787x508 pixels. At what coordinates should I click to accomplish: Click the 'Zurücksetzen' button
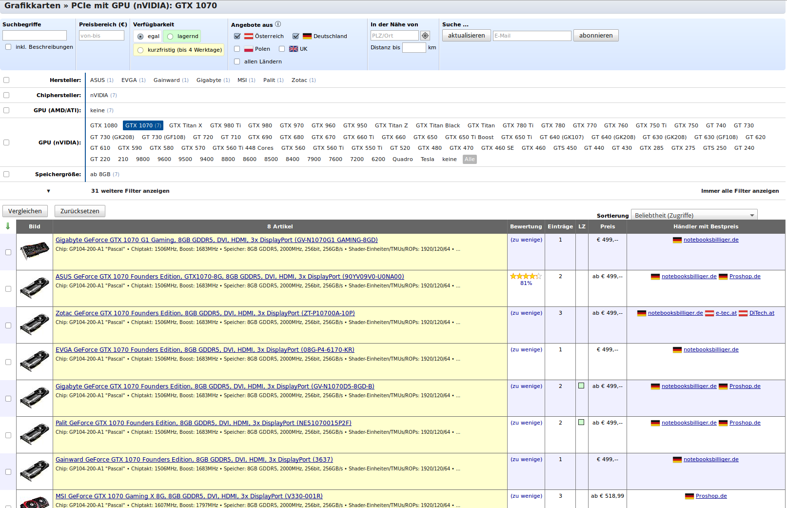point(80,211)
